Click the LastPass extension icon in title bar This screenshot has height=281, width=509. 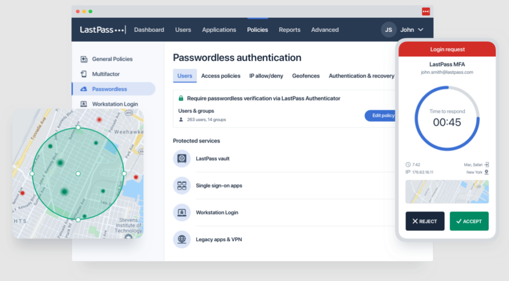426,11
